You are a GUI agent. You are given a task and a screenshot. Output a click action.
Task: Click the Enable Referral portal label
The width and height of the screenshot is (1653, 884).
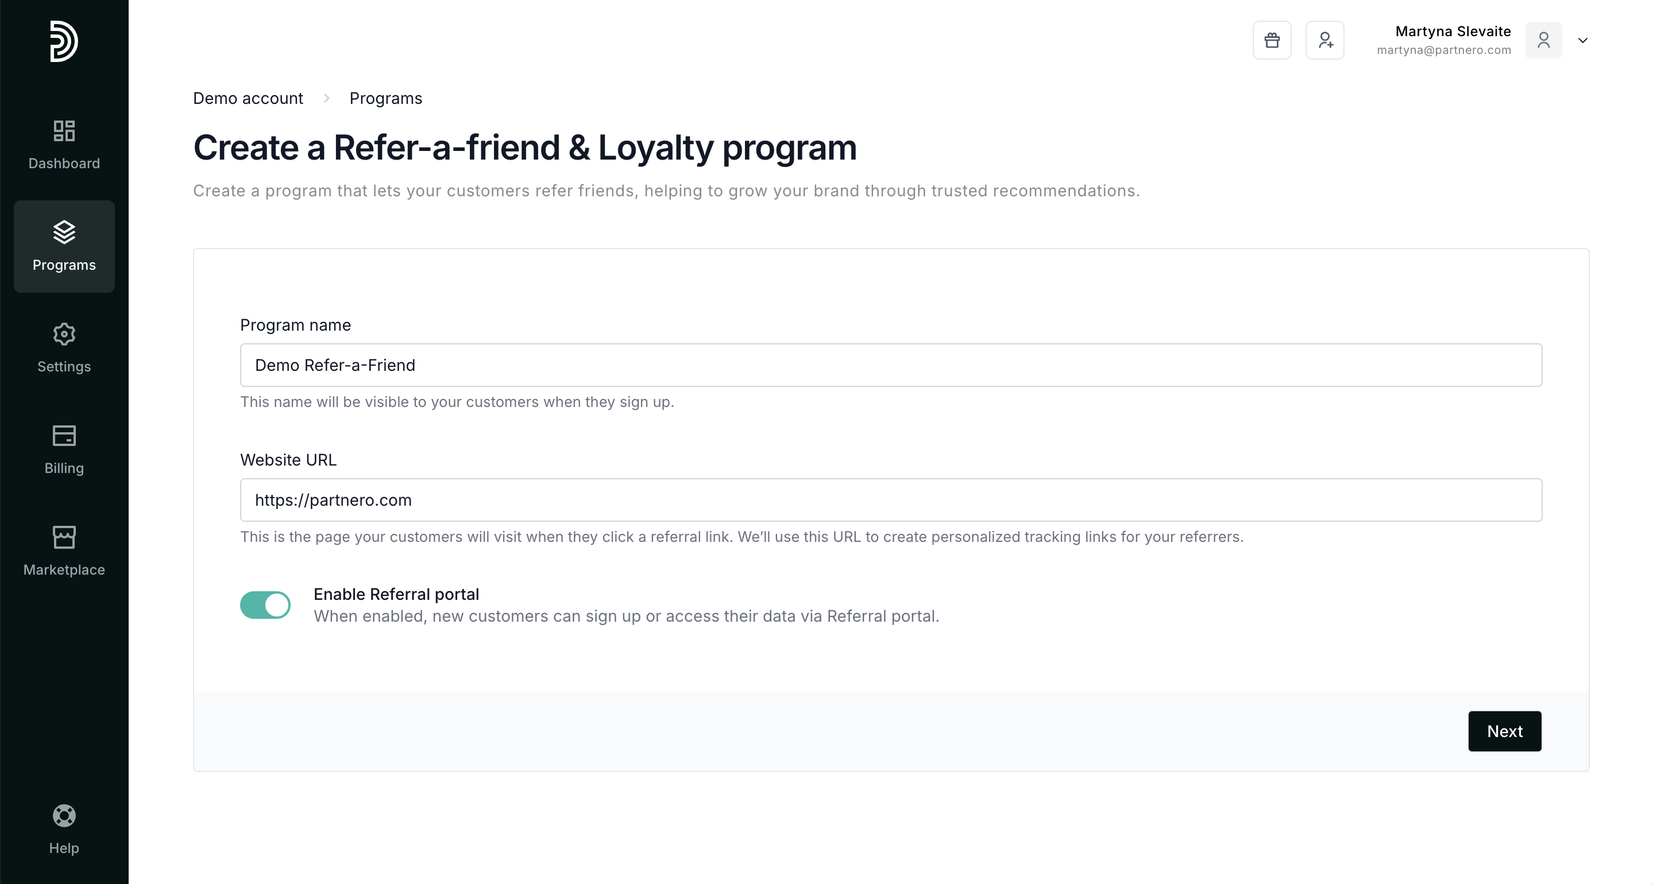click(x=396, y=594)
